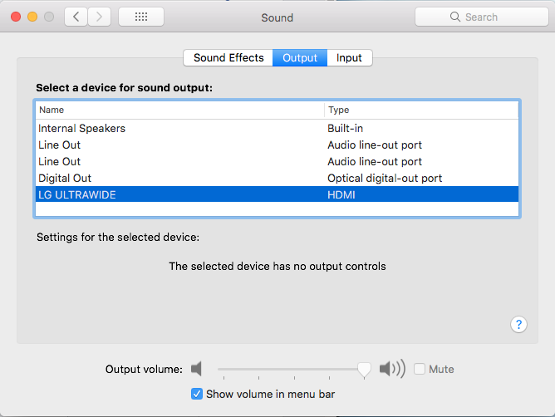This screenshot has height=417, width=555.
Task: Click the search magnifier icon
Action: pos(455,17)
